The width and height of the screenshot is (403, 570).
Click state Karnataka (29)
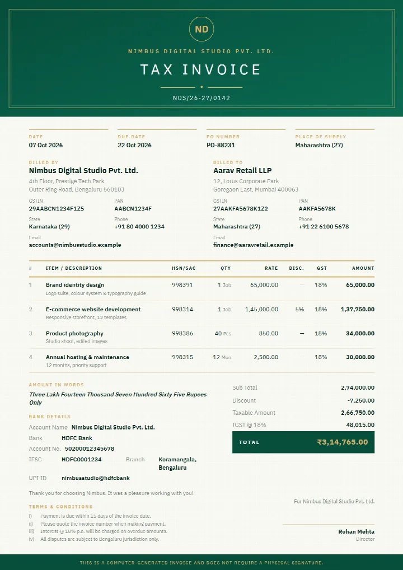pos(49,226)
